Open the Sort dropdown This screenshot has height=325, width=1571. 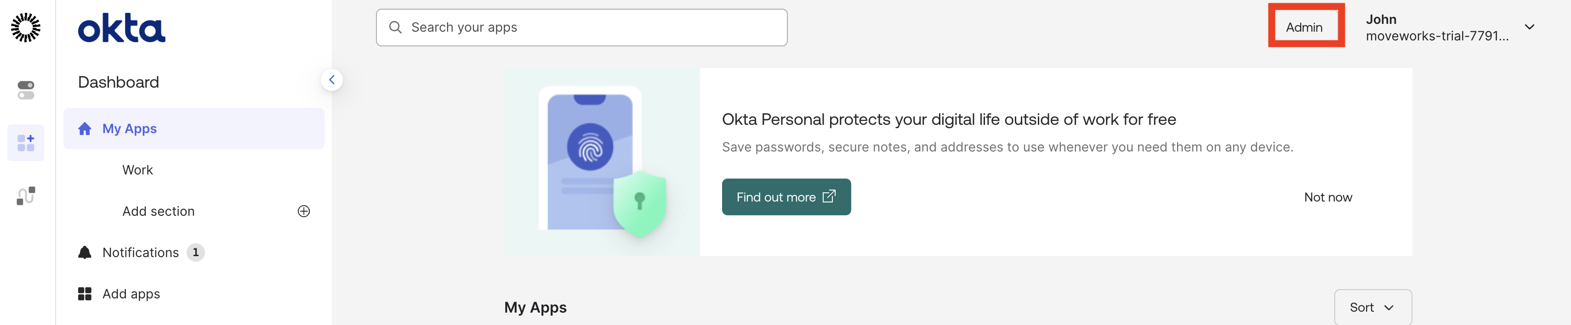[1372, 308]
